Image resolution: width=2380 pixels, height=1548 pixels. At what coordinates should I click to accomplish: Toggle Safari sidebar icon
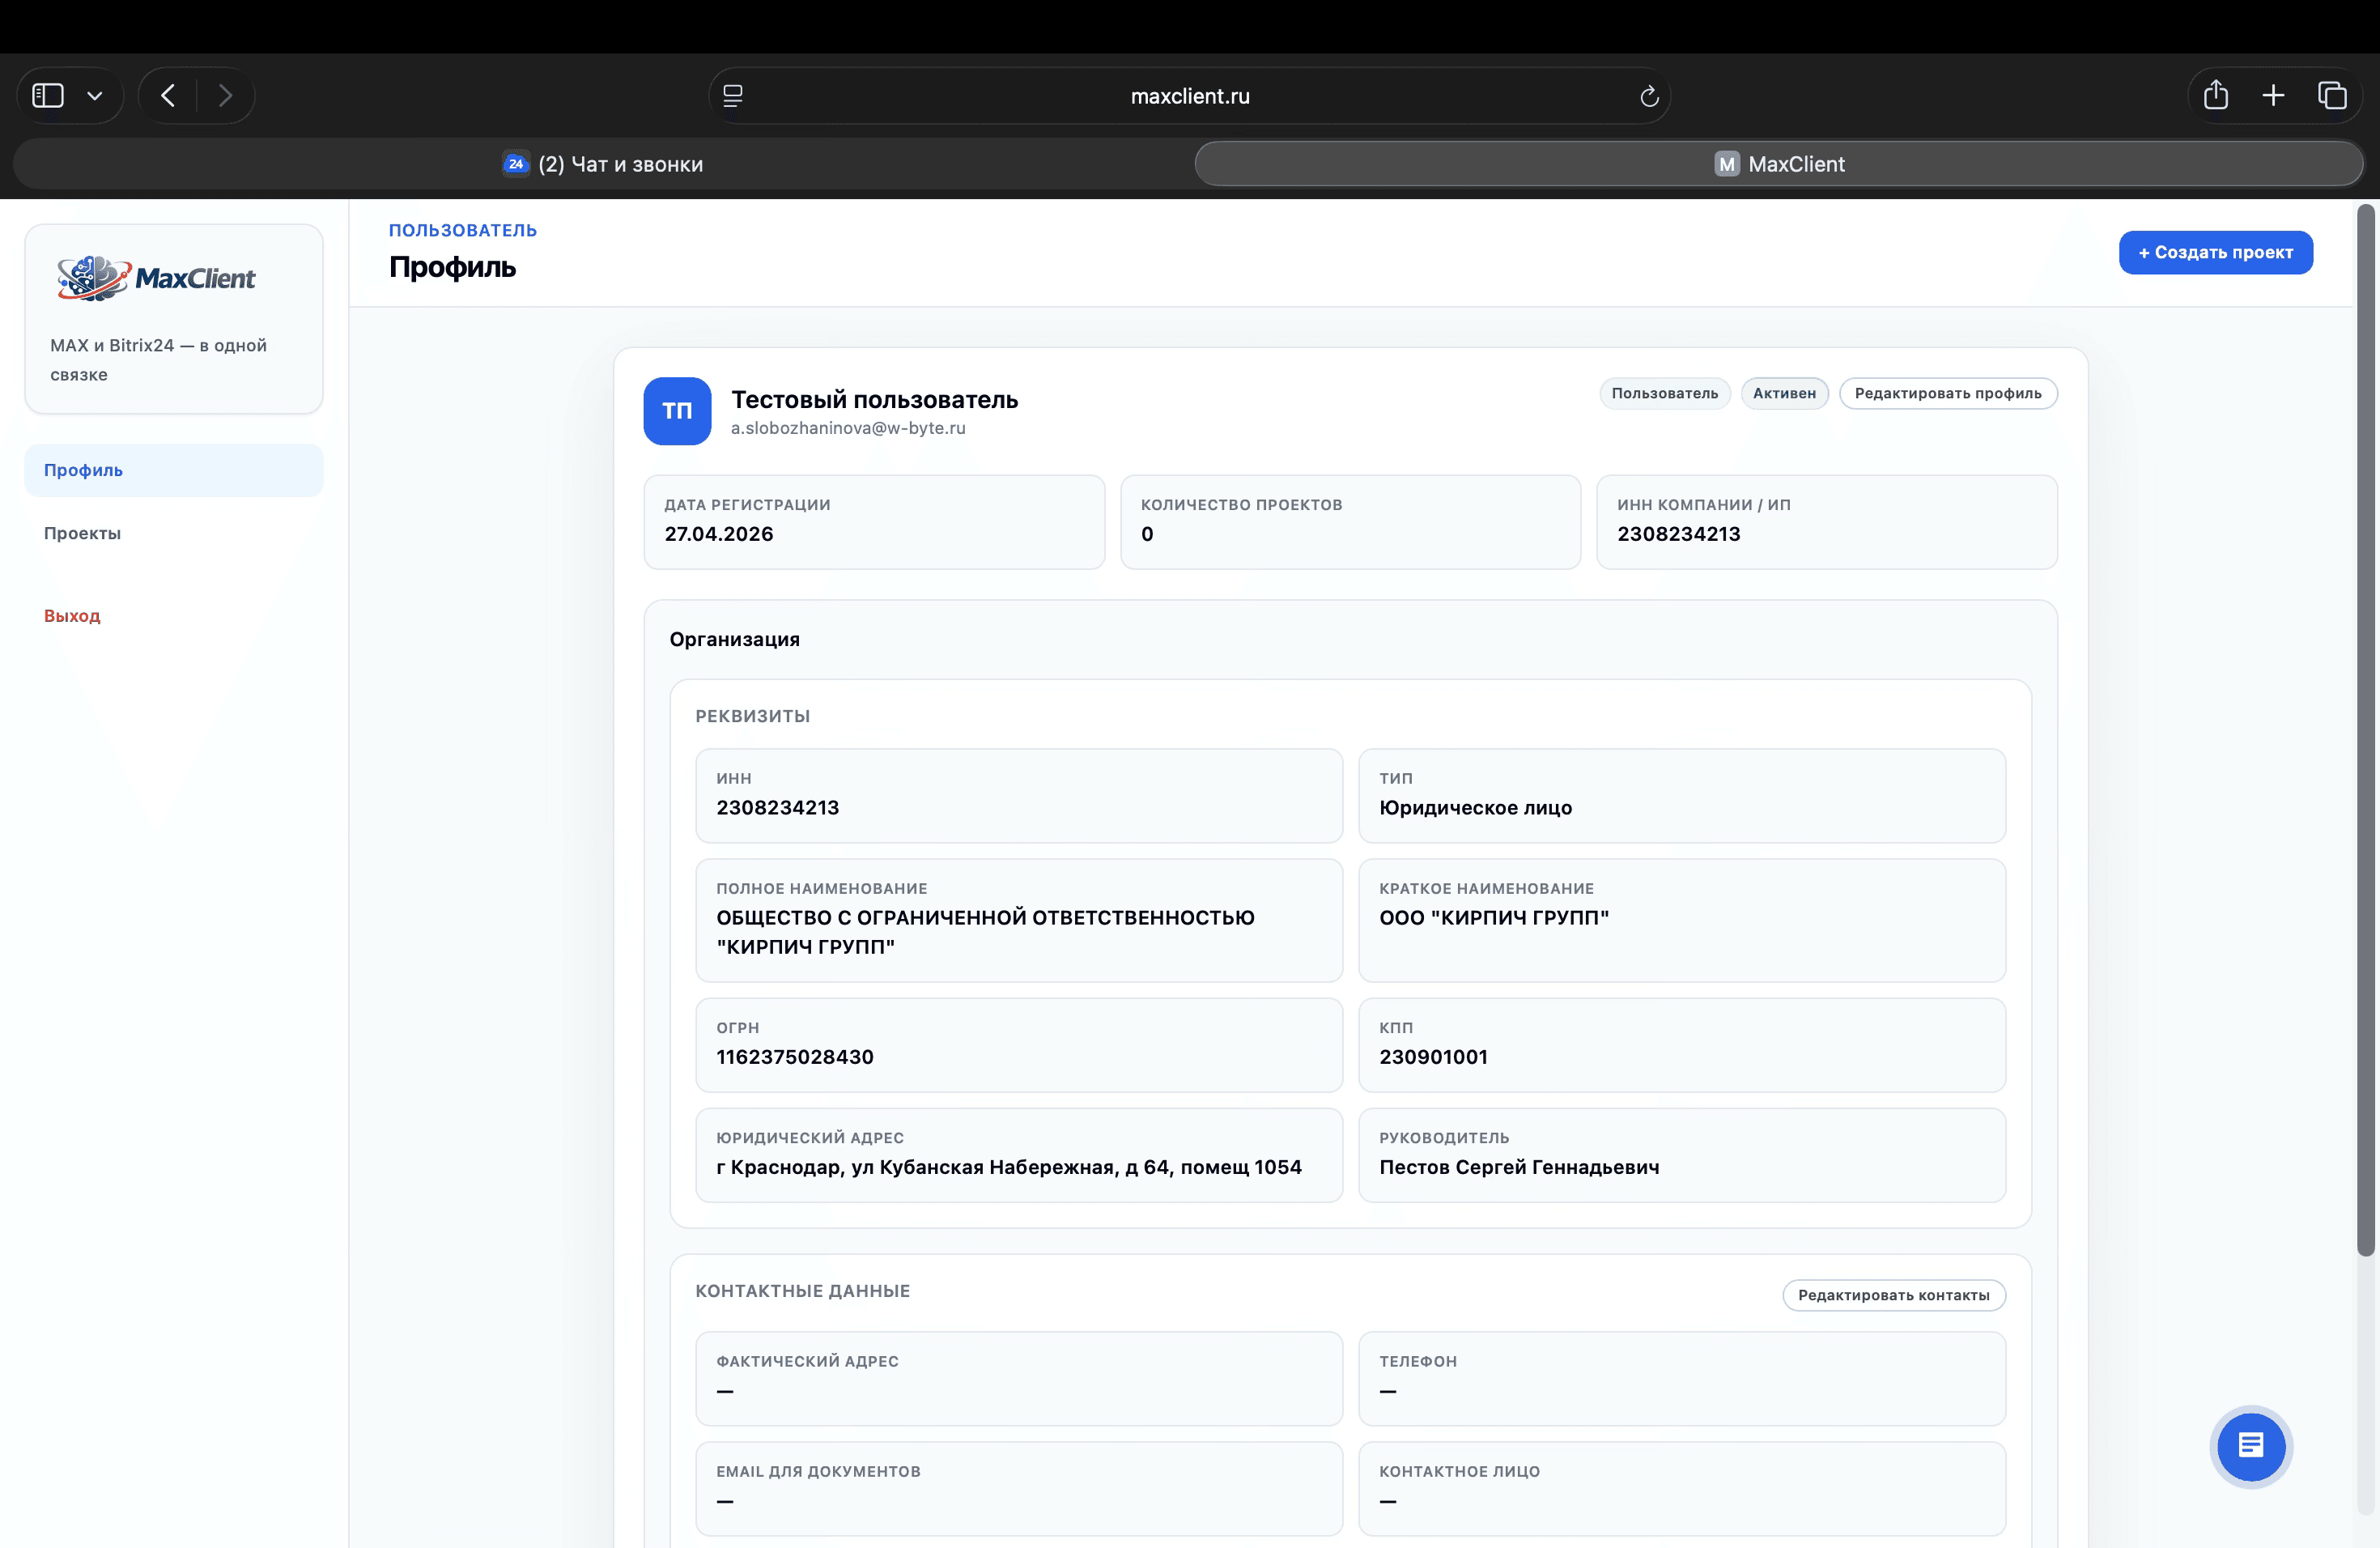click(48, 96)
